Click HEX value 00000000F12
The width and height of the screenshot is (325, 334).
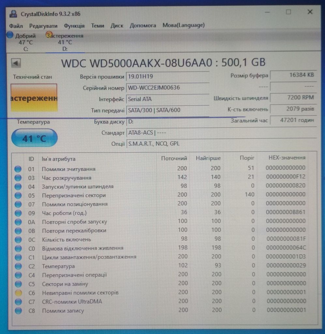pyautogui.click(x=286, y=177)
